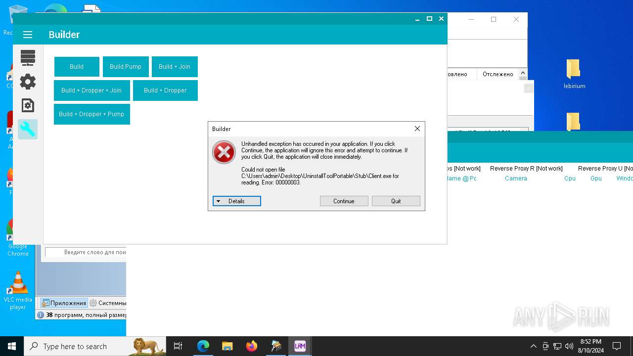Screen dimensions: 633x356
Task: Expand Details in the error dialog
Action: 237,201
